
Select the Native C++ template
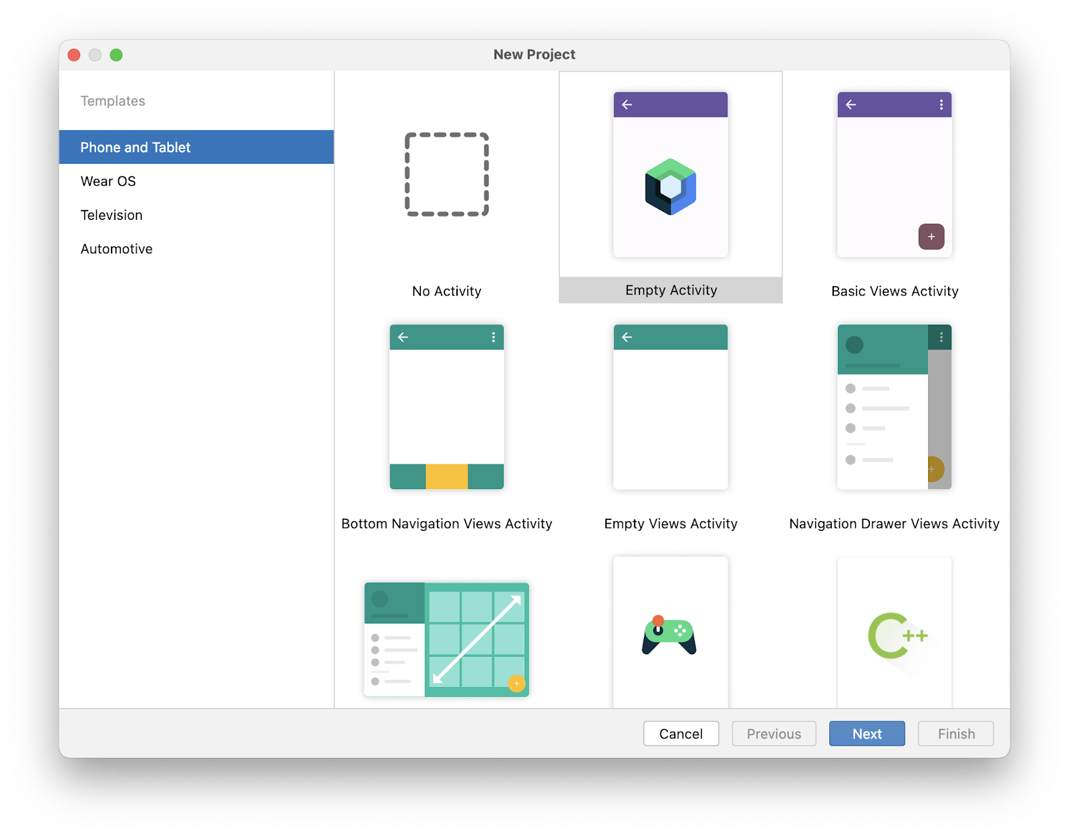point(894,635)
